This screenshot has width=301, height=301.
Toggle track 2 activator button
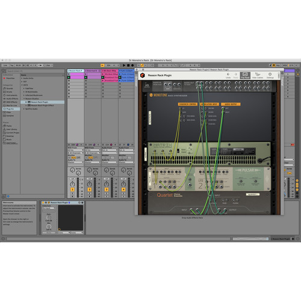[90, 190]
